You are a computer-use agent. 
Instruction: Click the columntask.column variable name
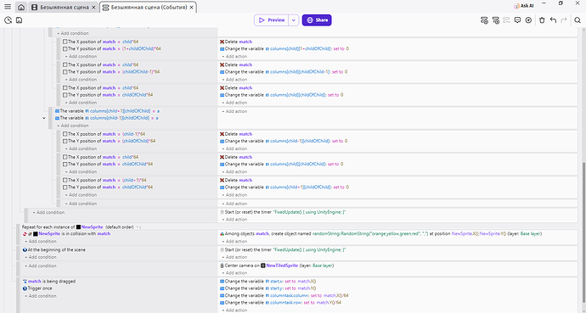290,296
